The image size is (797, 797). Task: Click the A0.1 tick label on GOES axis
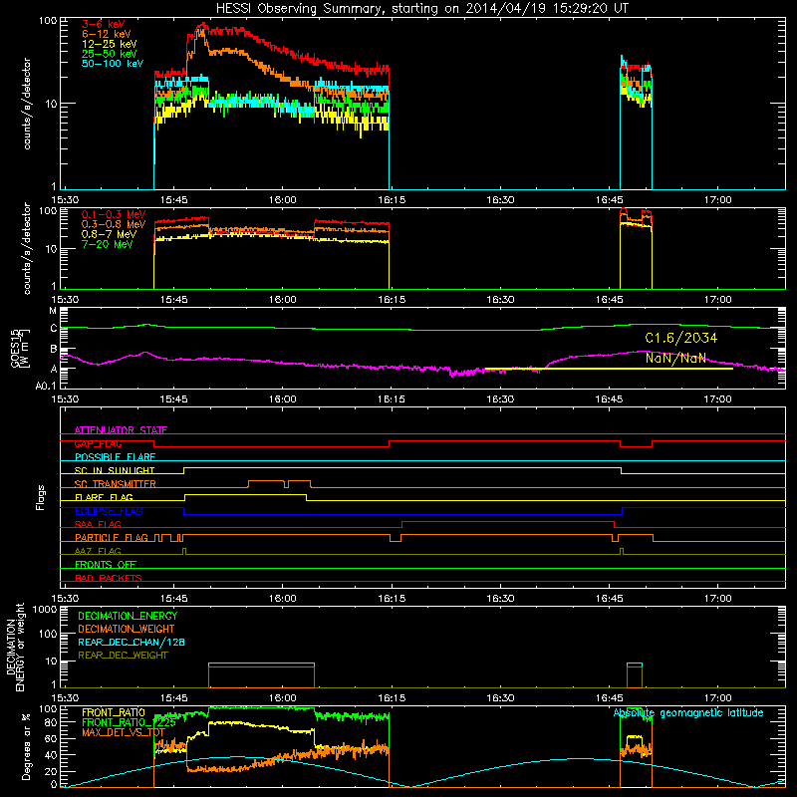click(46, 387)
